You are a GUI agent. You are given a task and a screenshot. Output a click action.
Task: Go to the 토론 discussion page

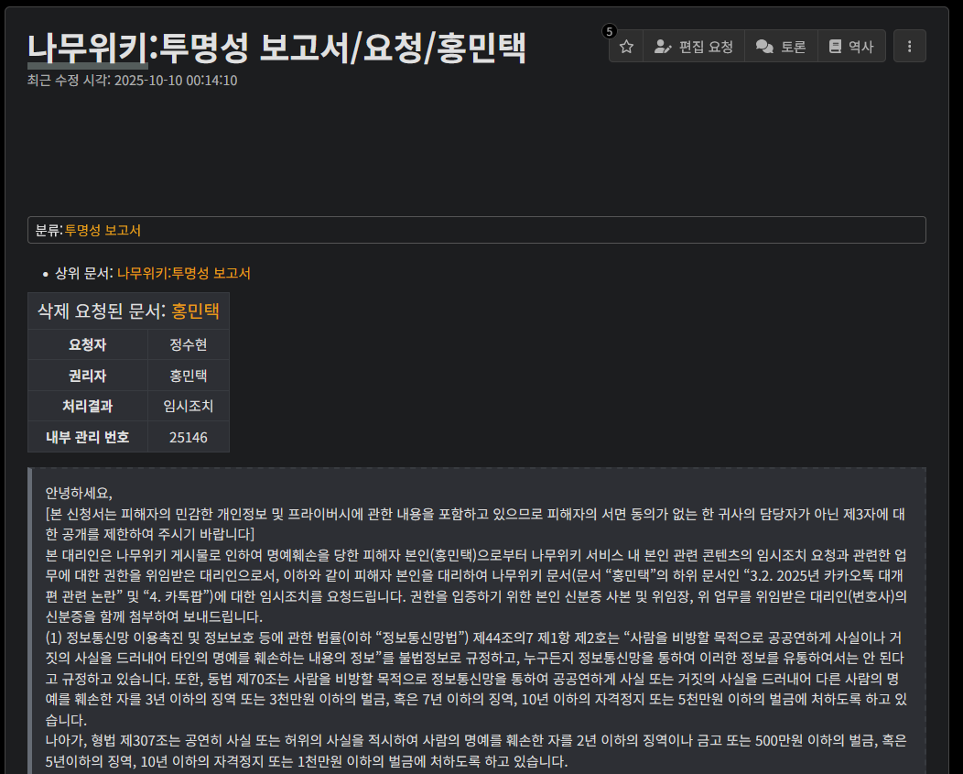click(781, 47)
